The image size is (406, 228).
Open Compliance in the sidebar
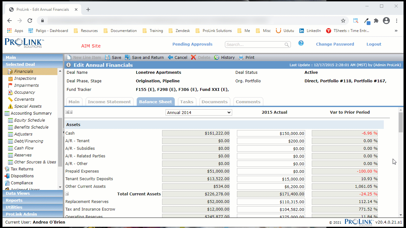(22, 183)
